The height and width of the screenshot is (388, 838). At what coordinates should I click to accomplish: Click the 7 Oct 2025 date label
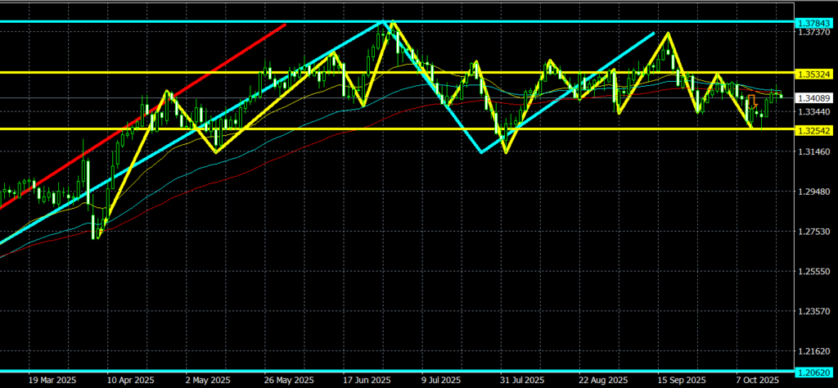click(757, 381)
